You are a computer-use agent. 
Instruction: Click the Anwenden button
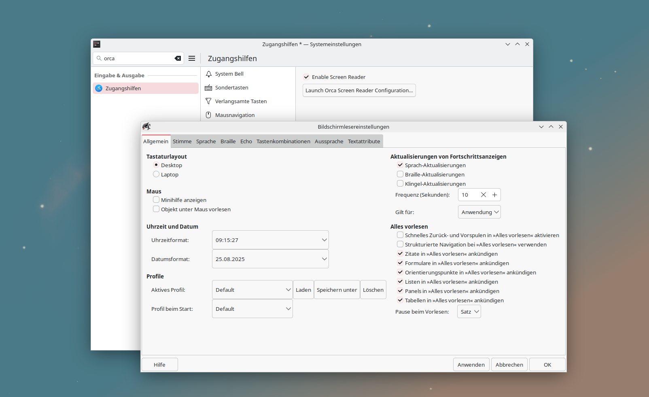coord(471,364)
